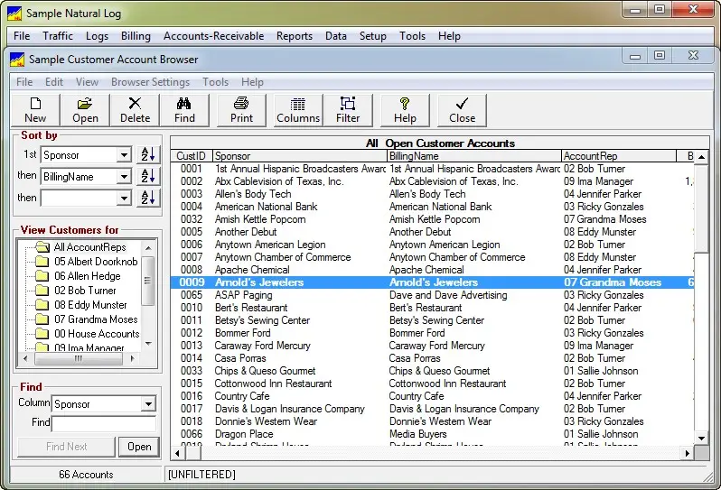Click the grid horizontal scrollbar right arrow

[x=687, y=453]
